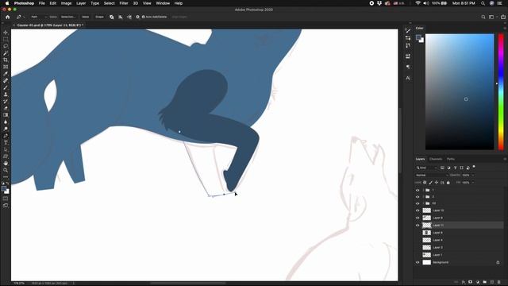Select the Rectangular Marquee tool

(6, 39)
